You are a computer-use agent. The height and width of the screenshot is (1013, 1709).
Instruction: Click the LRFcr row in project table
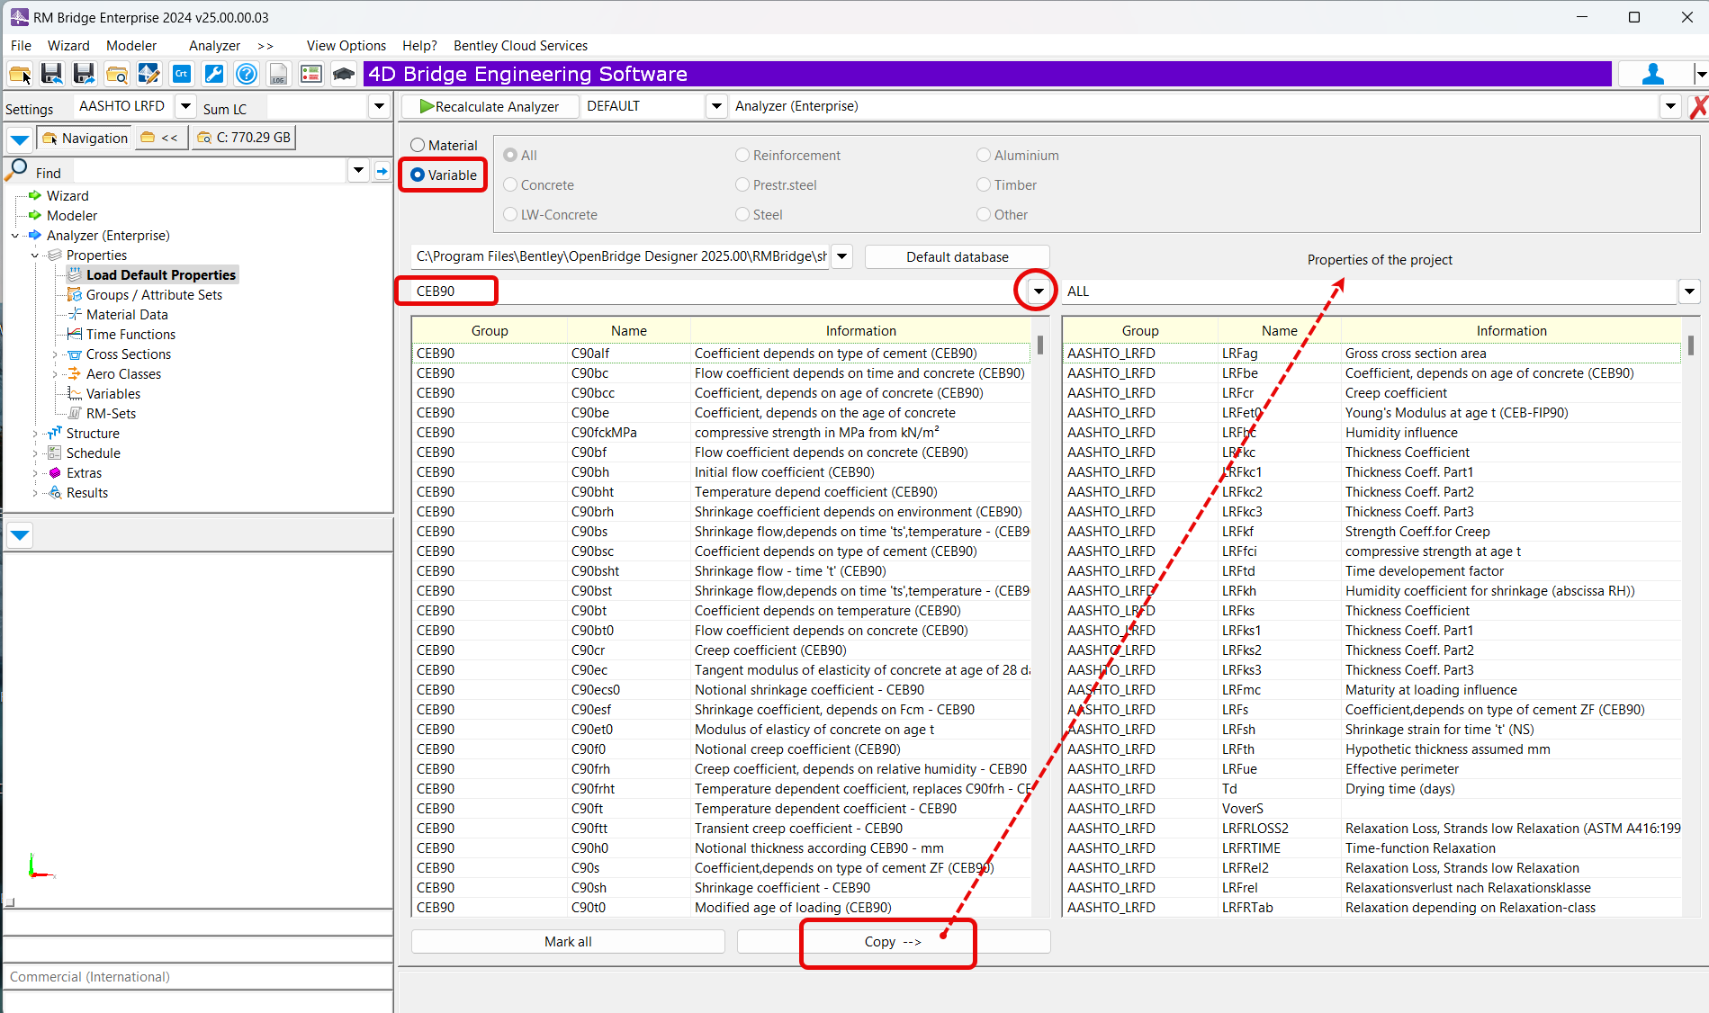[x=1372, y=393]
